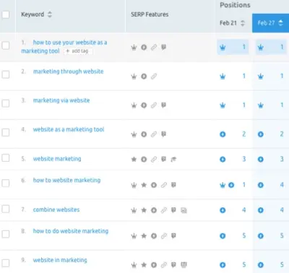Click SERP features crown icon for 'combine websites'
Screen dimensions: 289x273
pos(134,210)
